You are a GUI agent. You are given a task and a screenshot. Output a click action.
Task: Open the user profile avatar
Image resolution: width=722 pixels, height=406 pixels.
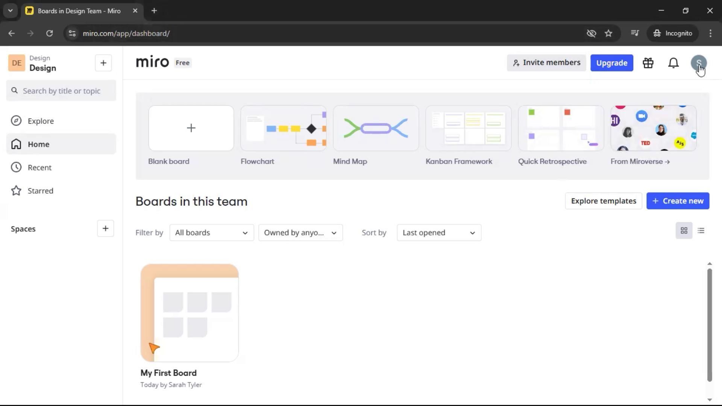pyautogui.click(x=698, y=63)
